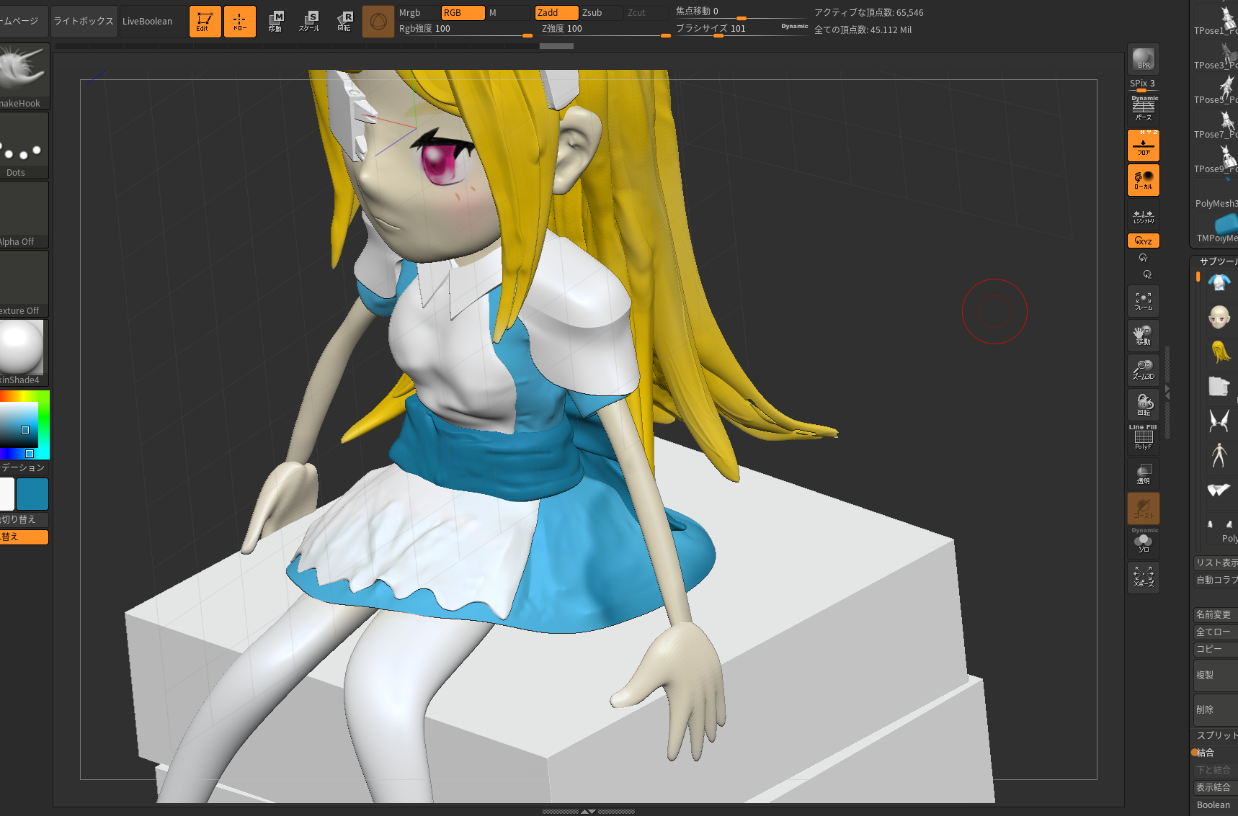Open the SnakeHook brush picker
Image resolution: width=1238 pixels, height=816 pixels.
(24, 76)
